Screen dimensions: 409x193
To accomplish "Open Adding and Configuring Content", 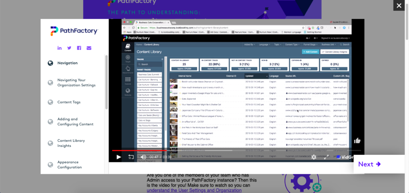I will click(75, 121).
